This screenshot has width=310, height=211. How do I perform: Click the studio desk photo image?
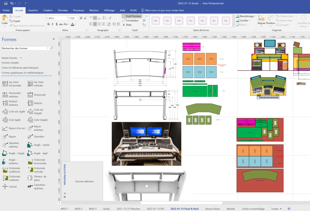point(146,144)
